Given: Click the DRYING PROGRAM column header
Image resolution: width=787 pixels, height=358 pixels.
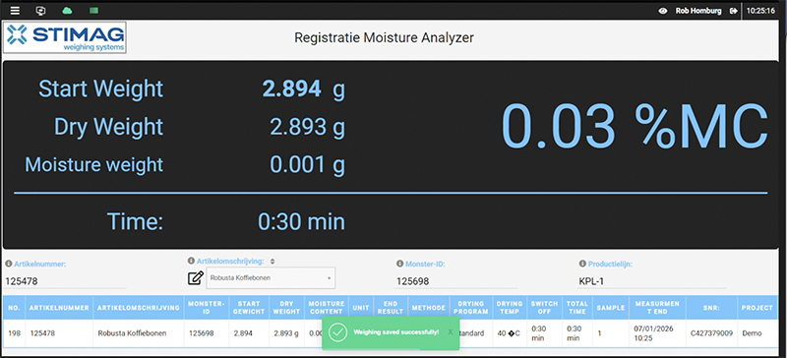Looking at the screenshot, I should click(x=471, y=307).
